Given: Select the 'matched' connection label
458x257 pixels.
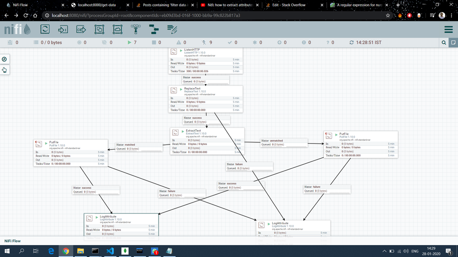Looking at the screenshot, I should (139, 147).
